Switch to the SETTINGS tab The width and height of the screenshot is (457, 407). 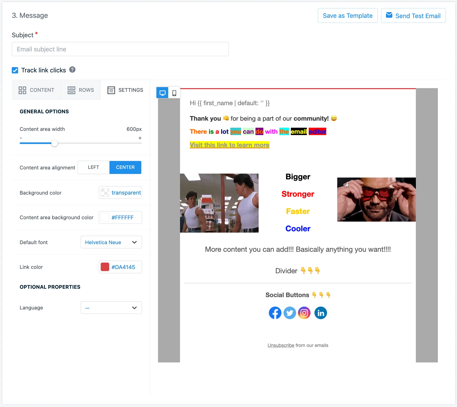[125, 90]
